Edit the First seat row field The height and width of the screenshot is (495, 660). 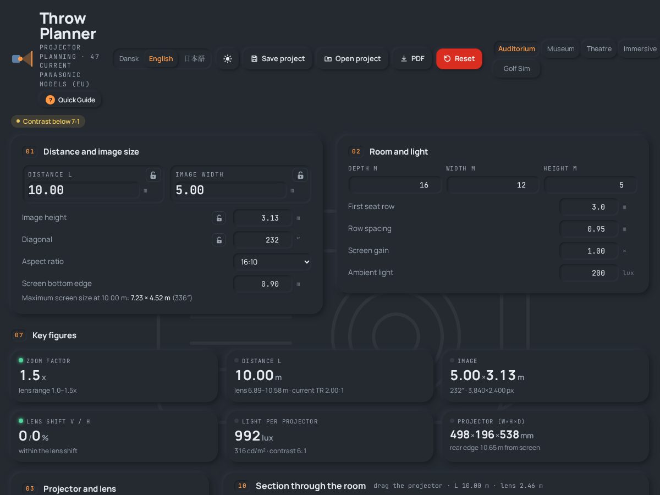[589, 207]
